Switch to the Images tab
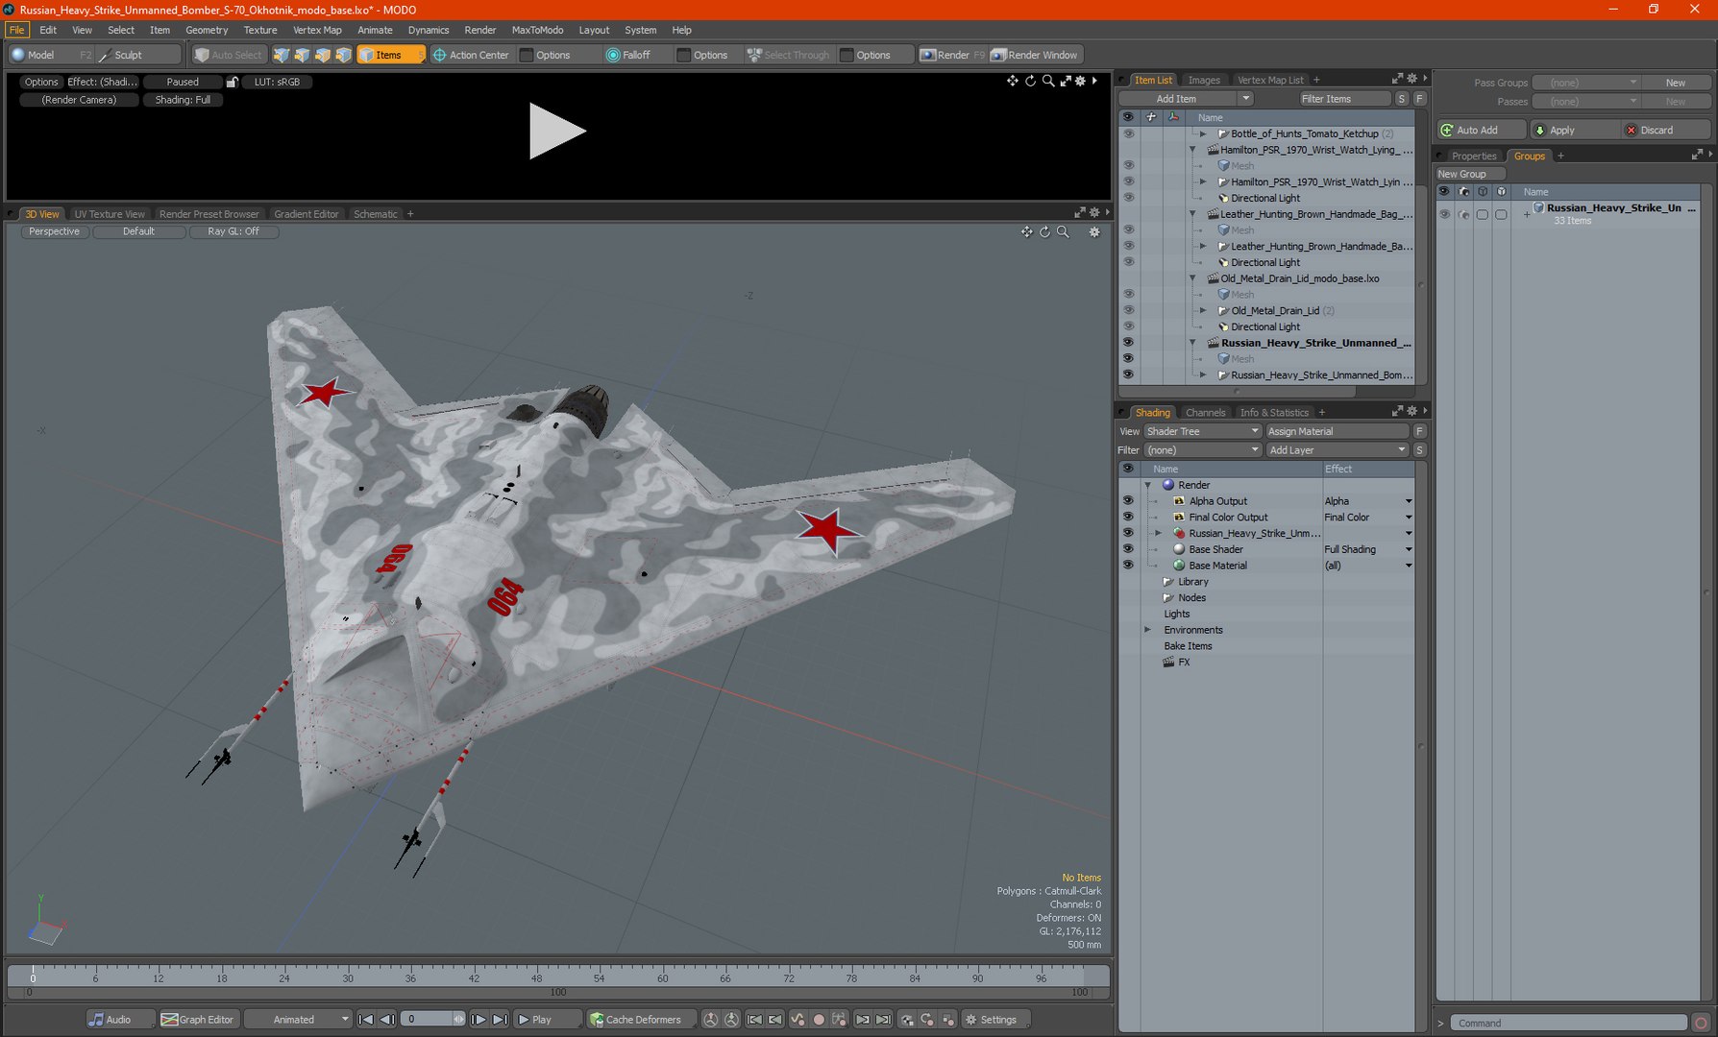Screen dimensions: 1718x1037 pyautogui.click(x=1203, y=81)
